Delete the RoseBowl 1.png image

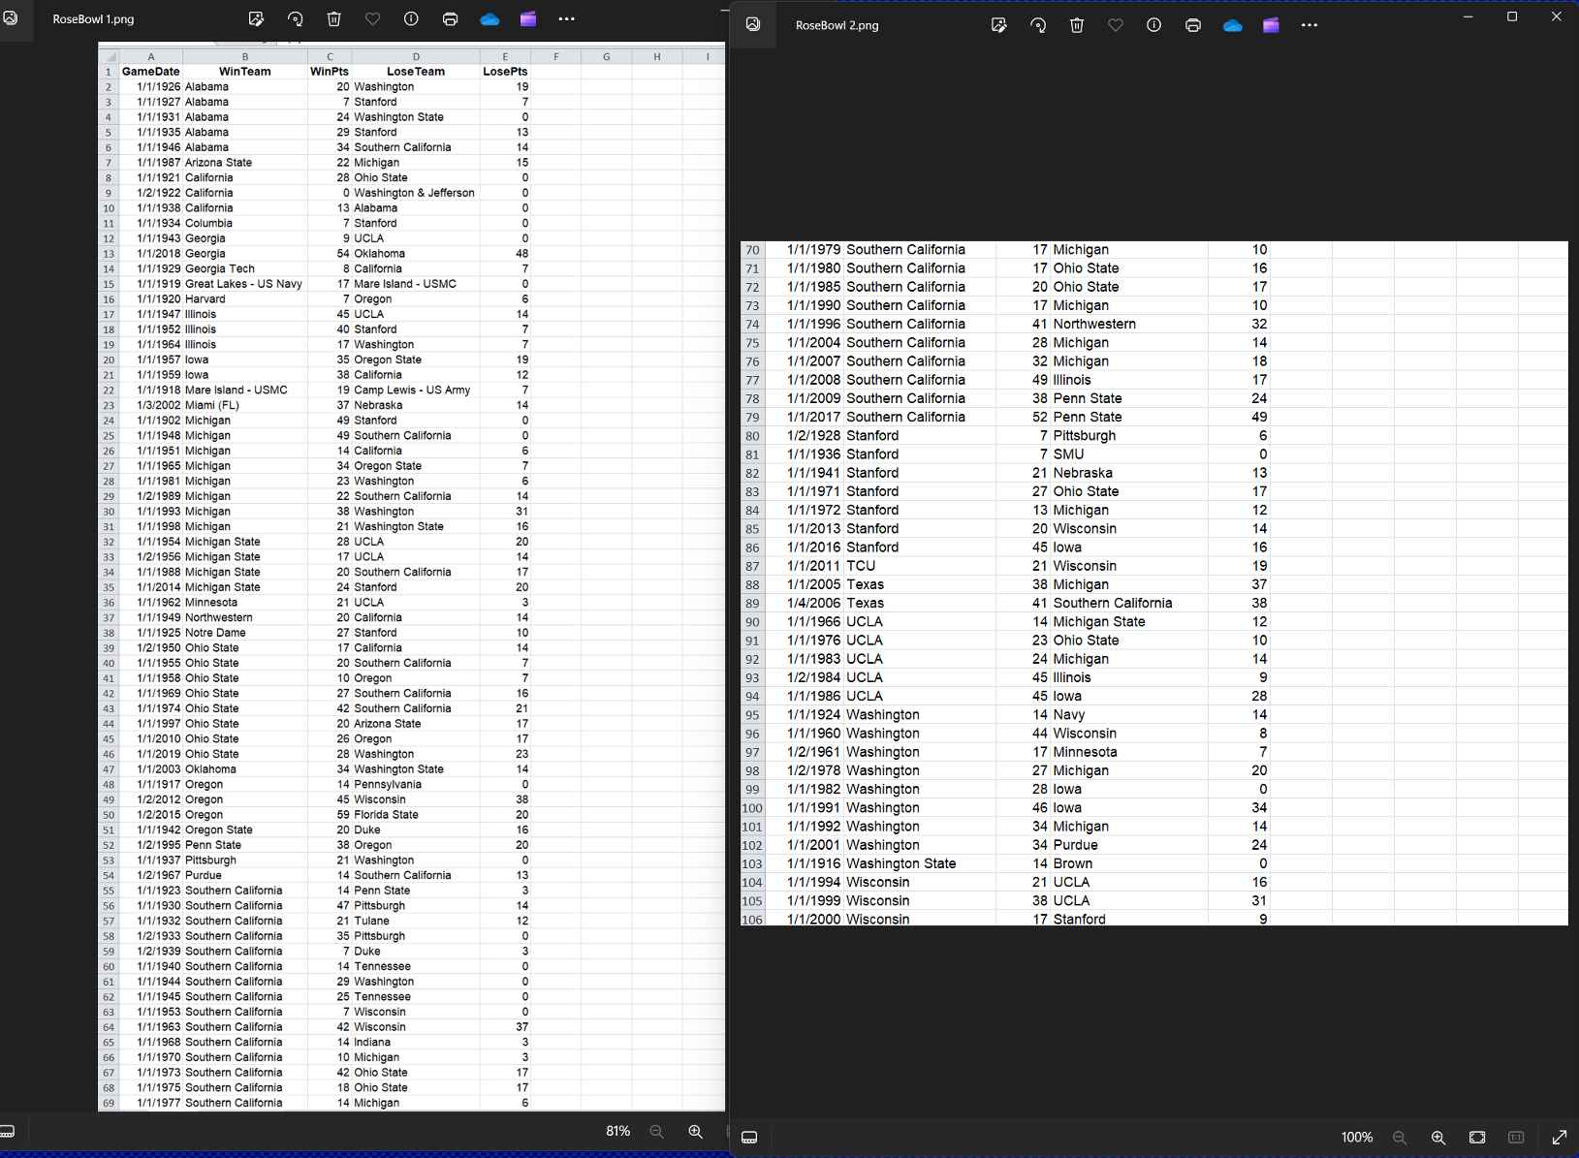(x=334, y=19)
